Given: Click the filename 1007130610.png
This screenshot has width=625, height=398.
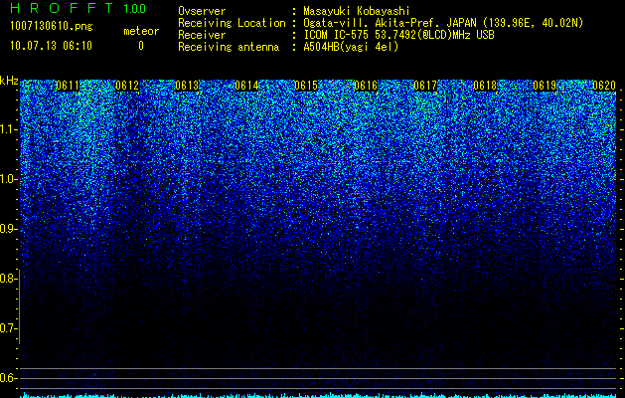Looking at the screenshot, I should coord(52,27).
